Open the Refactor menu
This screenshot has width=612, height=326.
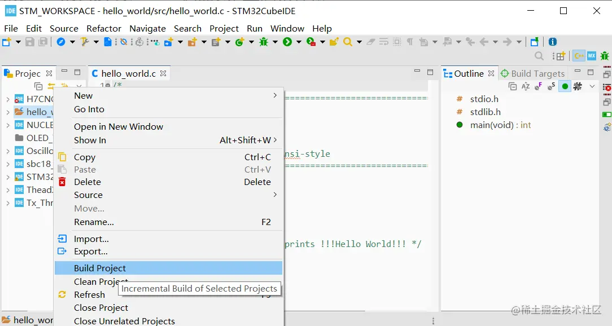(104, 28)
